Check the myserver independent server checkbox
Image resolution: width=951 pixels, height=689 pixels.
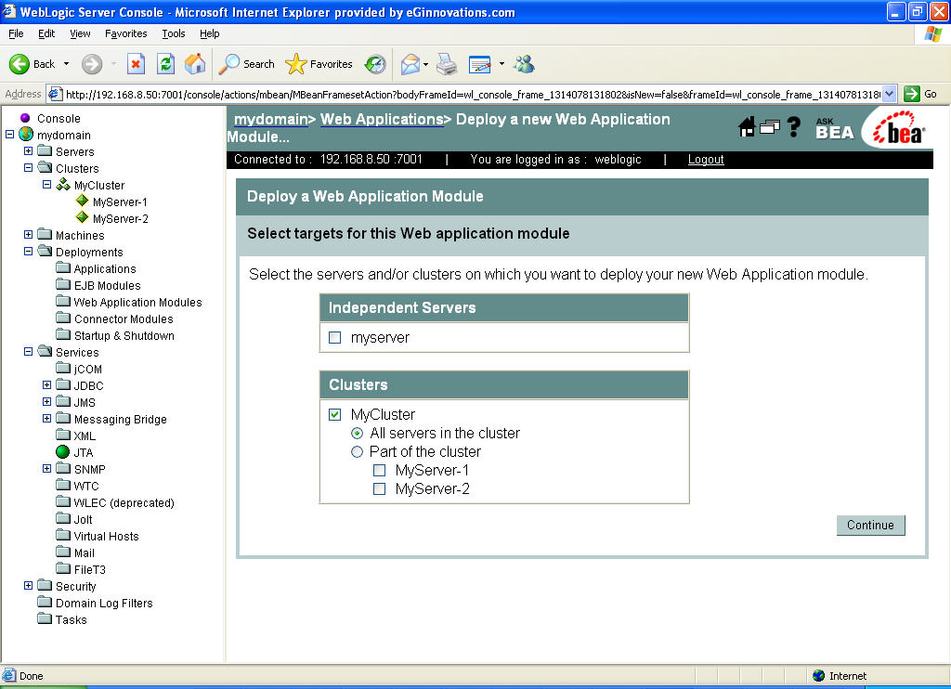coord(334,337)
